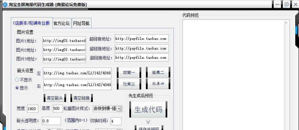The height and width of the screenshot is (130, 299).
Task: Focus the 超链接地址 field in 图片1 row
Action: pos(142,38)
